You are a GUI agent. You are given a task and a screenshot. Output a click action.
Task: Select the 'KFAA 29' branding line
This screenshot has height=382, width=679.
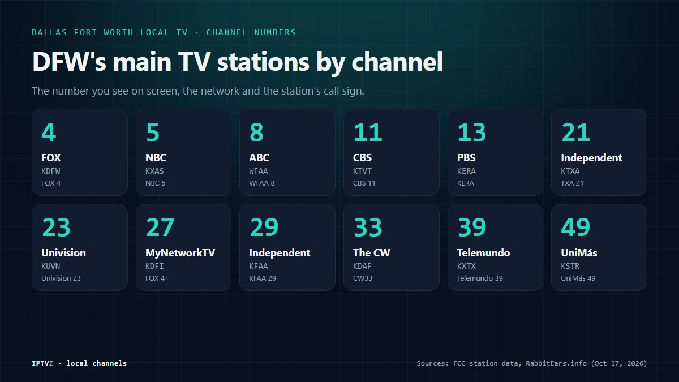tap(263, 278)
